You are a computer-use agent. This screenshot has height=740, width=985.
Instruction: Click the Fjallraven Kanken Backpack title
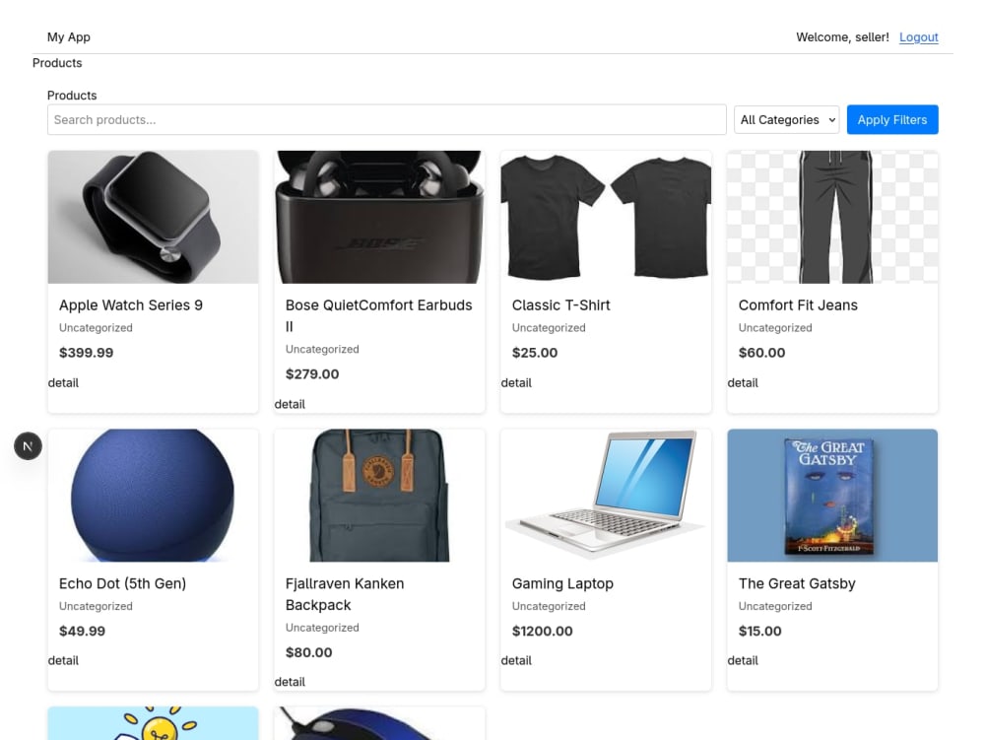pyautogui.click(x=345, y=594)
